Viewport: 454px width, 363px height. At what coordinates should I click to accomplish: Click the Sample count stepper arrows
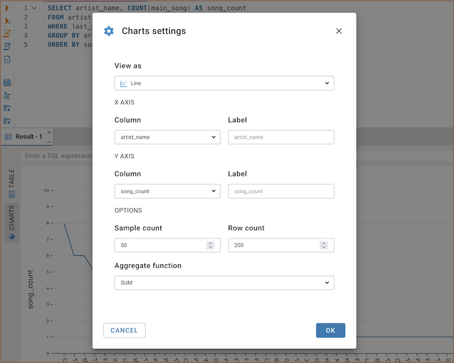[x=210, y=245]
